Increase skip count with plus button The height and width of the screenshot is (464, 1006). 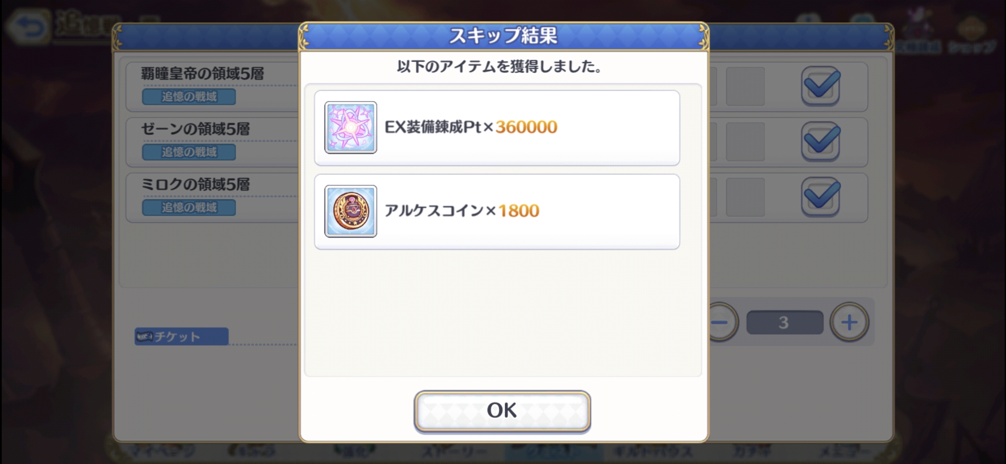pyautogui.click(x=849, y=322)
